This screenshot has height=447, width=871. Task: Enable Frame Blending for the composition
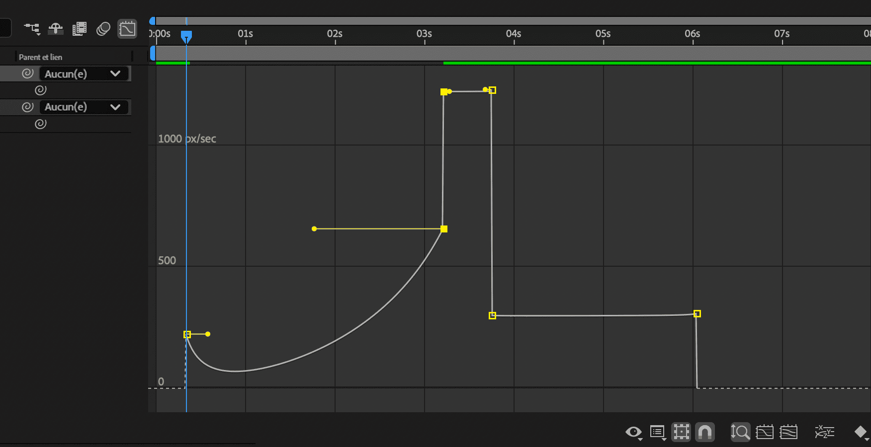80,29
